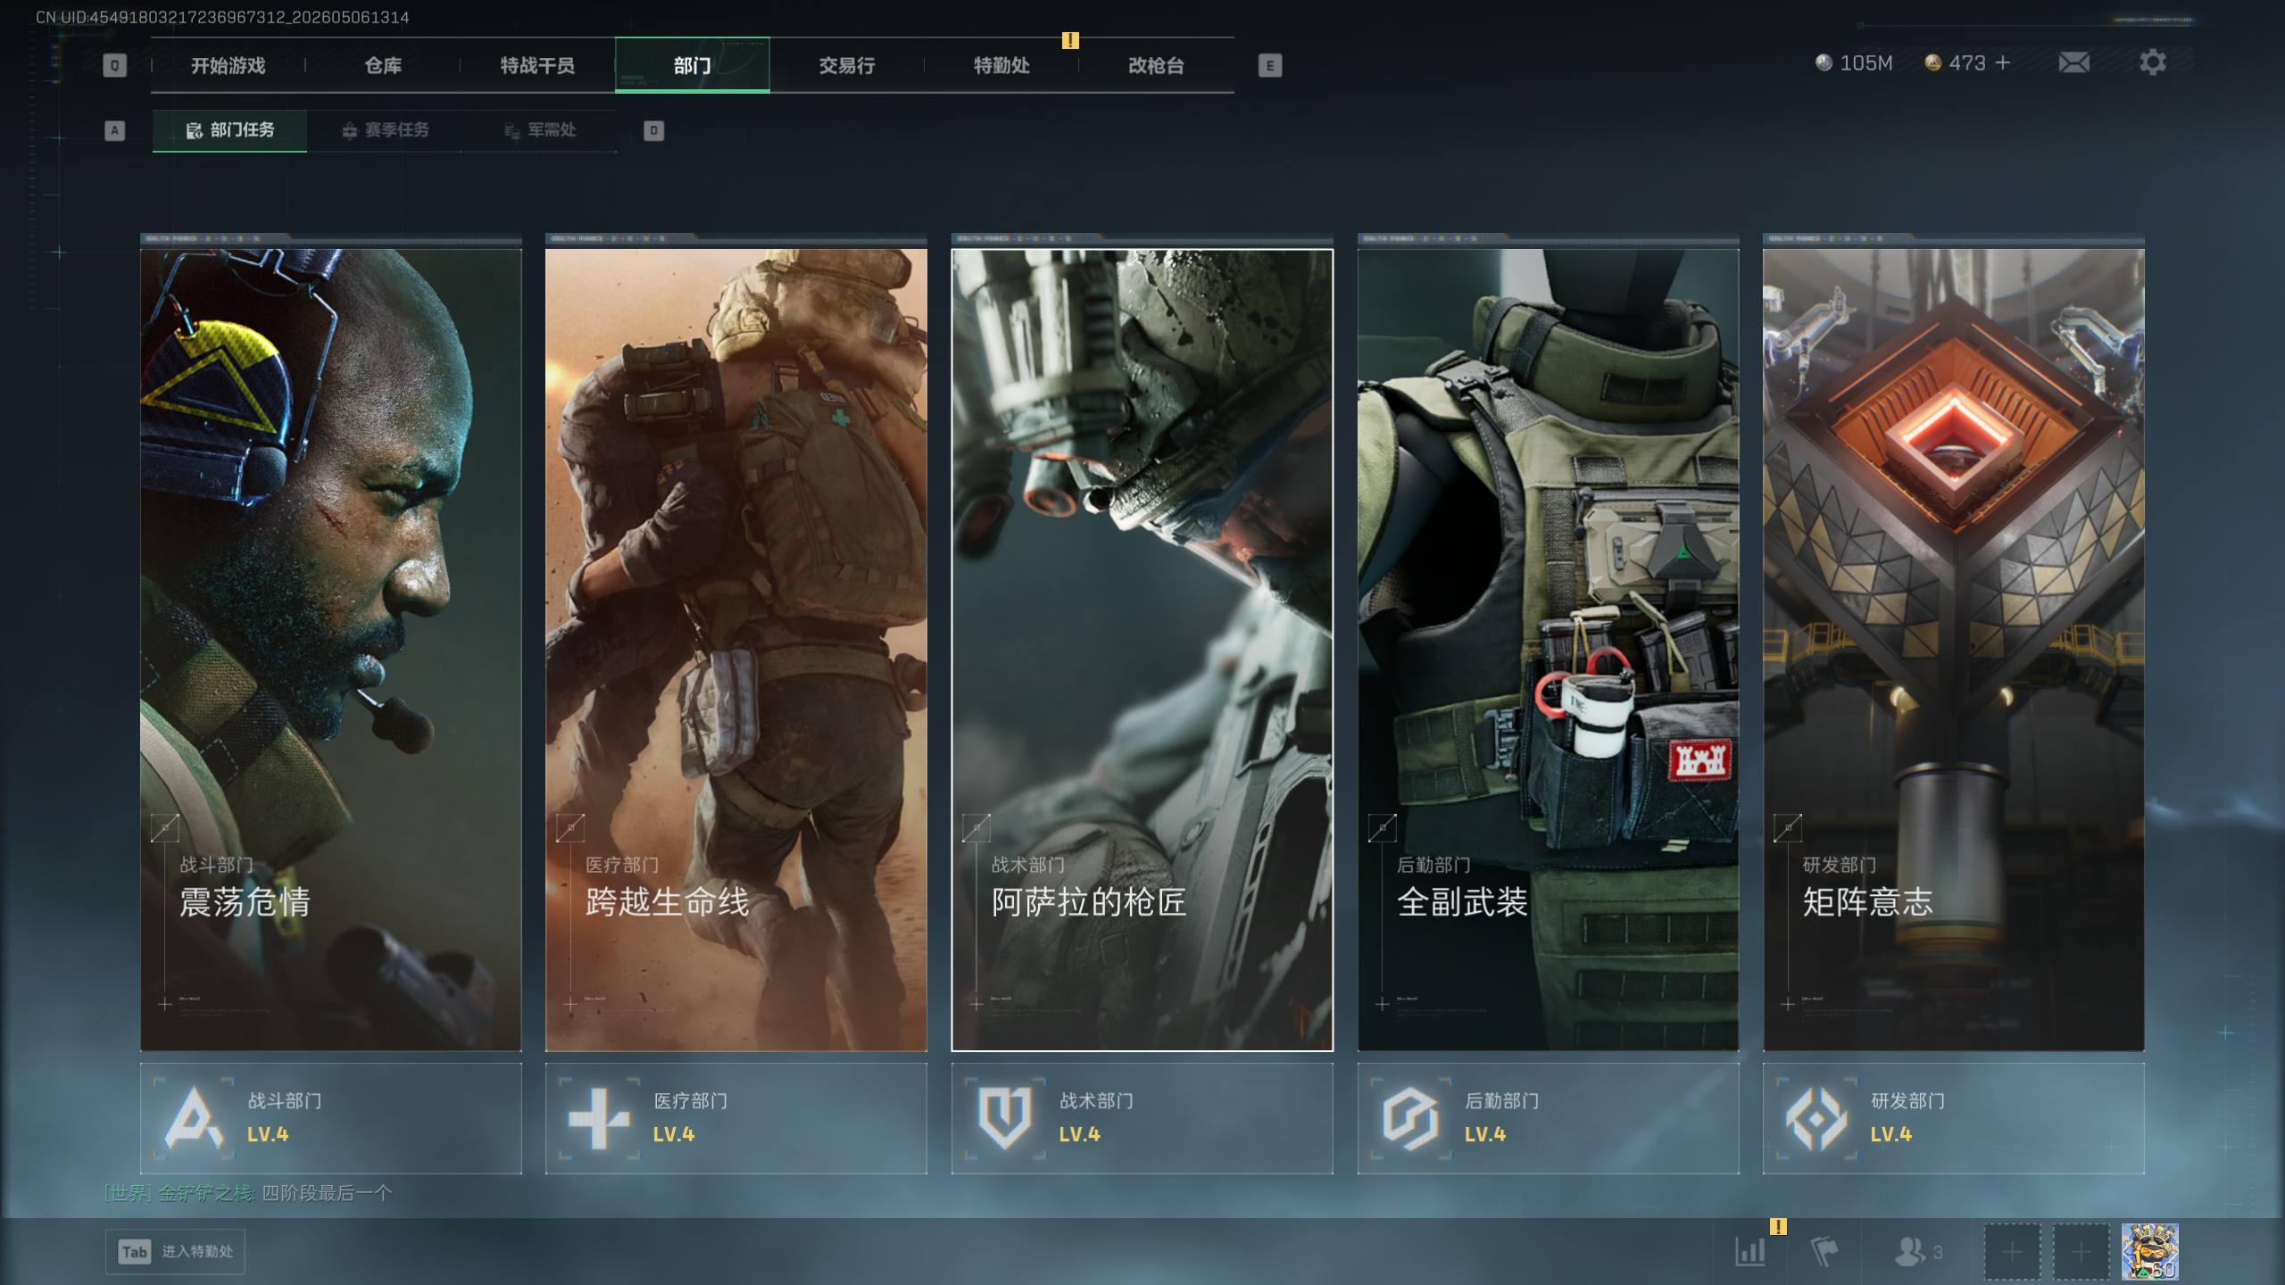Click the 战斗部门 emblem icon

pos(194,1118)
